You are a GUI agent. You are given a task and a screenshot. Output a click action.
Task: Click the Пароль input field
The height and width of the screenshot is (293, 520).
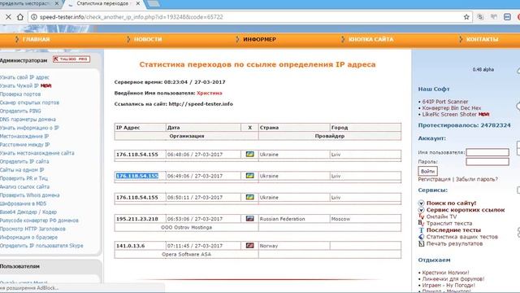487,161
